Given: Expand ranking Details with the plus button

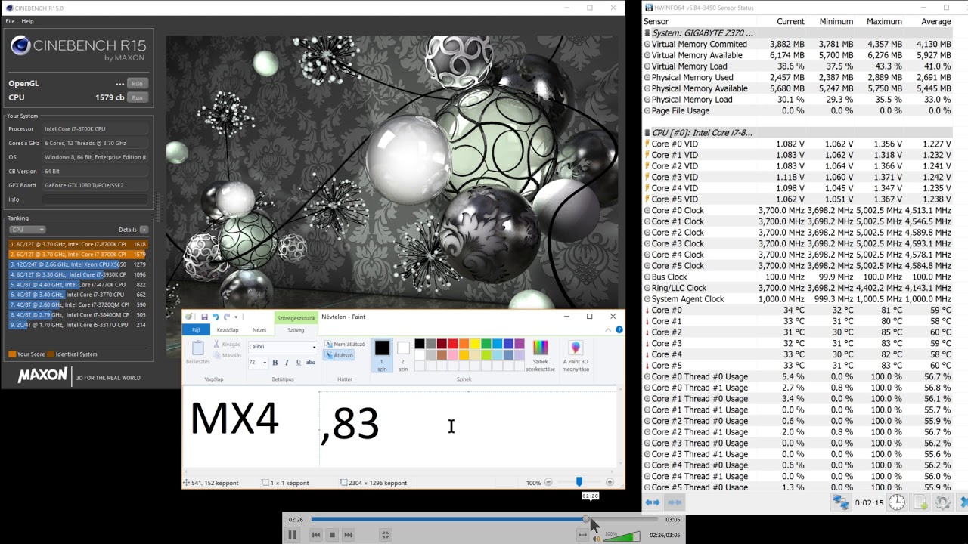Looking at the screenshot, I should (x=144, y=230).
